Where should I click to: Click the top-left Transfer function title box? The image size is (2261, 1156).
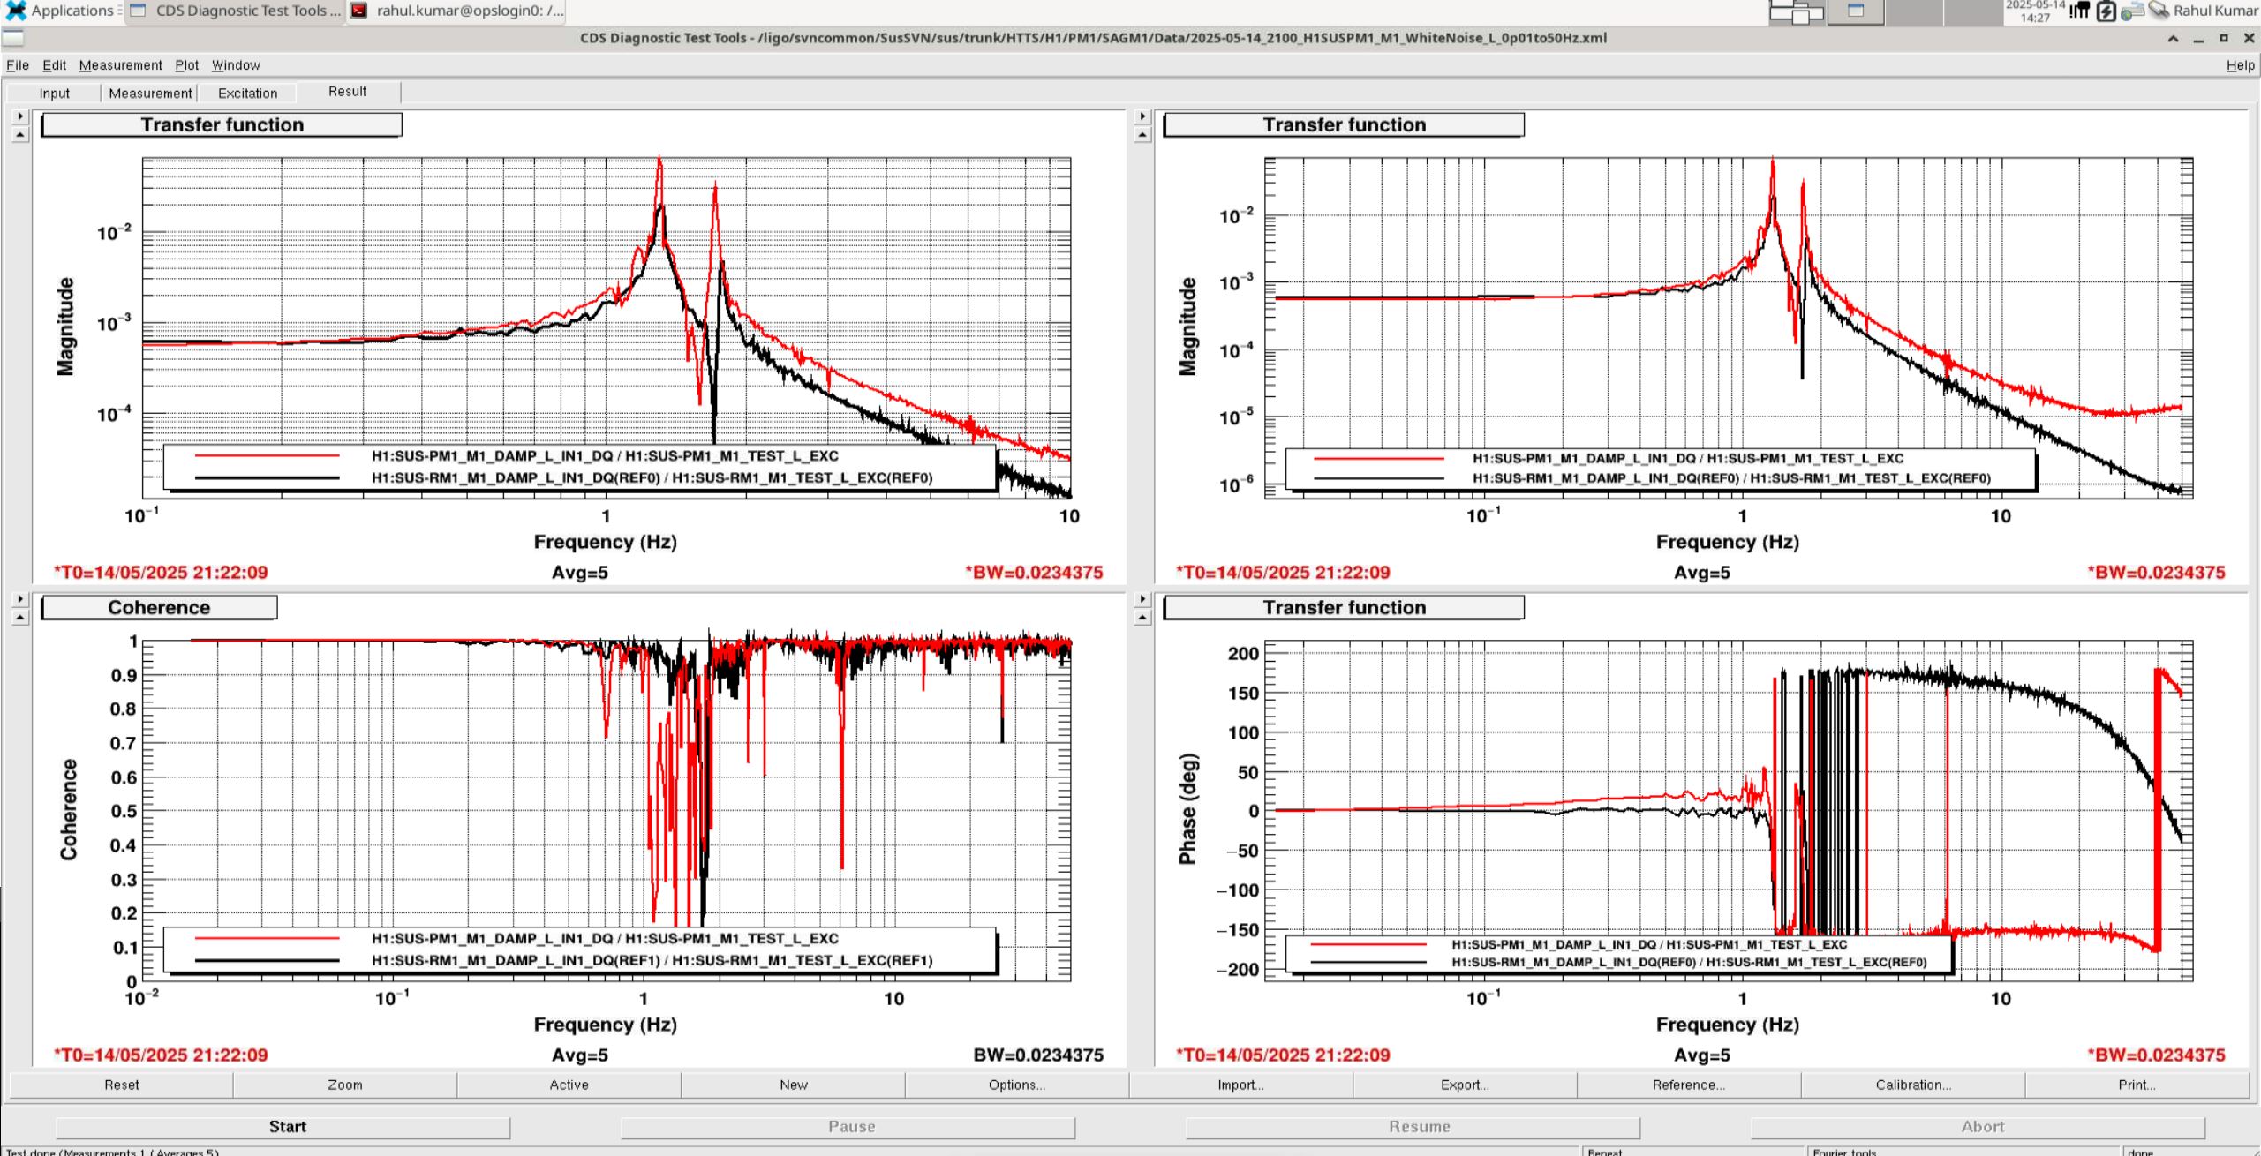[x=222, y=124]
